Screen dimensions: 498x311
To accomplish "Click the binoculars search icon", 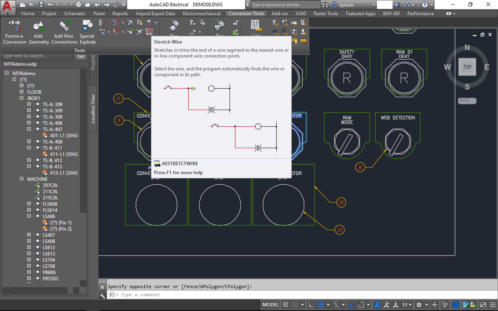I will [325, 5].
